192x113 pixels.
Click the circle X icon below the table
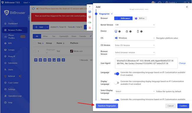[40, 60]
